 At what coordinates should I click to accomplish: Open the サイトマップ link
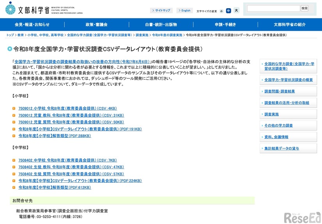click(x=161, y=10)
